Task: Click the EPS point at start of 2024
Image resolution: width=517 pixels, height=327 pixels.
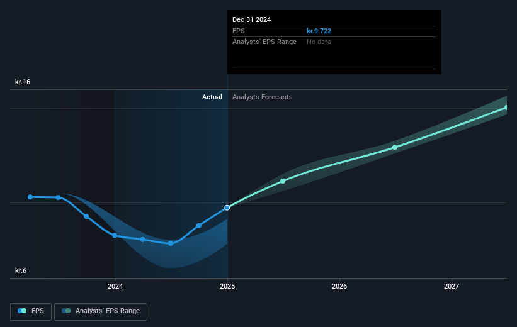Action: pos(115,235)
